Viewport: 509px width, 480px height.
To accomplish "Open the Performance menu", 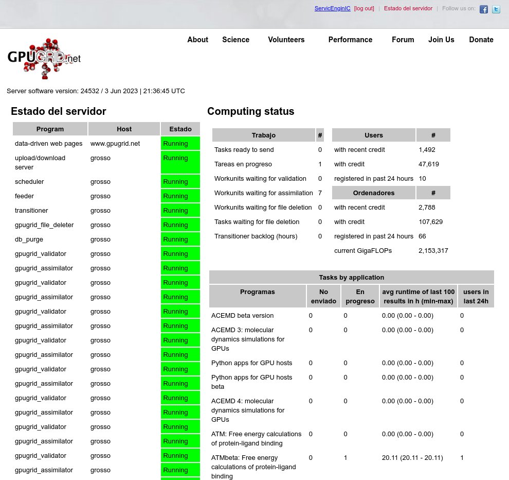I will click(x=350, y=40).
